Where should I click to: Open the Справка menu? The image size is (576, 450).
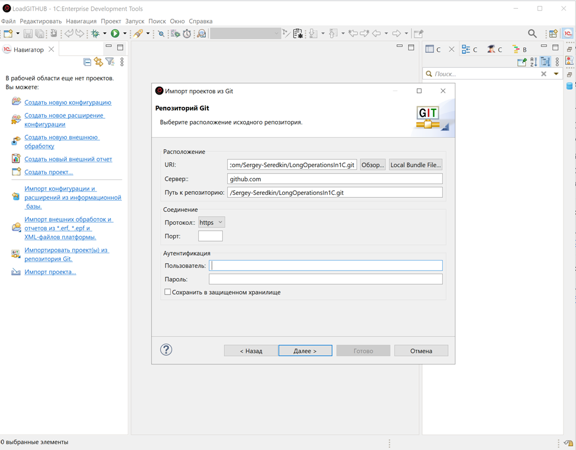tap(200, 21)
